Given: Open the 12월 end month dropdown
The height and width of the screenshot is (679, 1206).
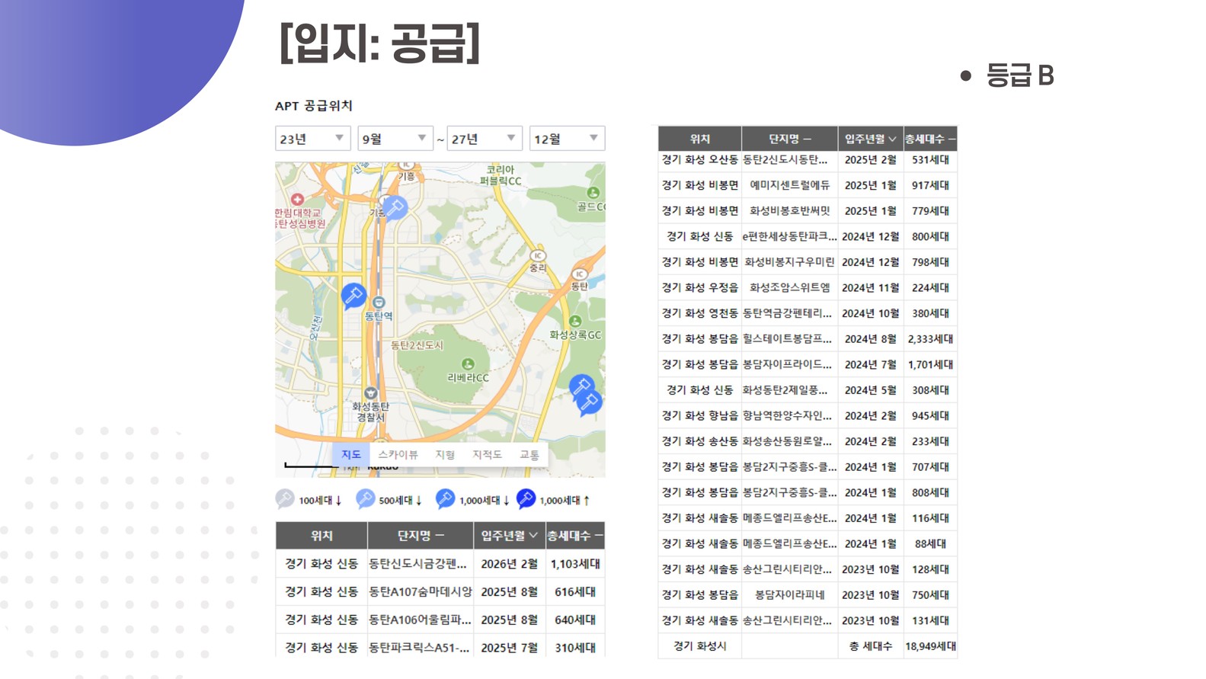Looking at the screenshot, I should click(567, 139).
